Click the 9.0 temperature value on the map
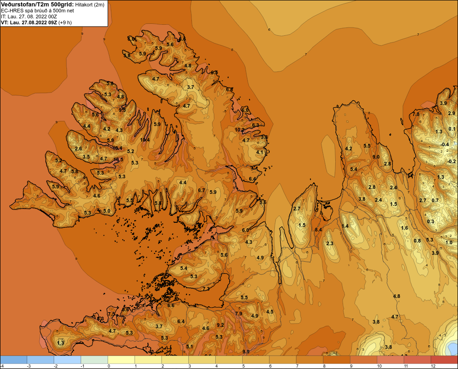 [x=376, y=157]
